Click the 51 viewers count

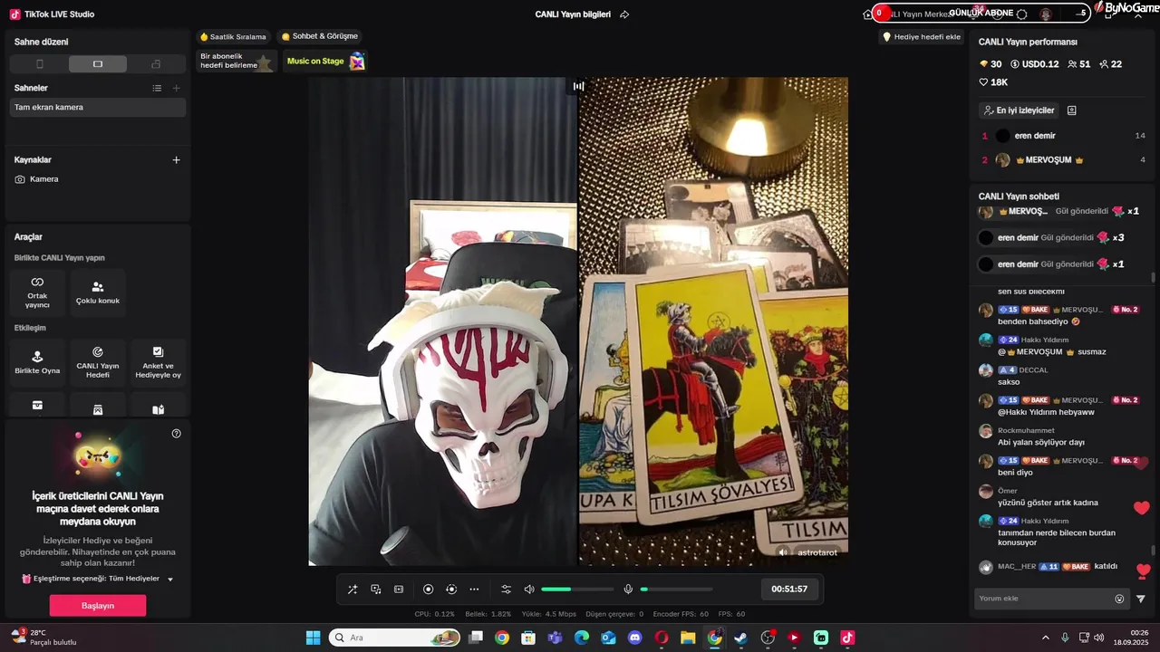1078,64
